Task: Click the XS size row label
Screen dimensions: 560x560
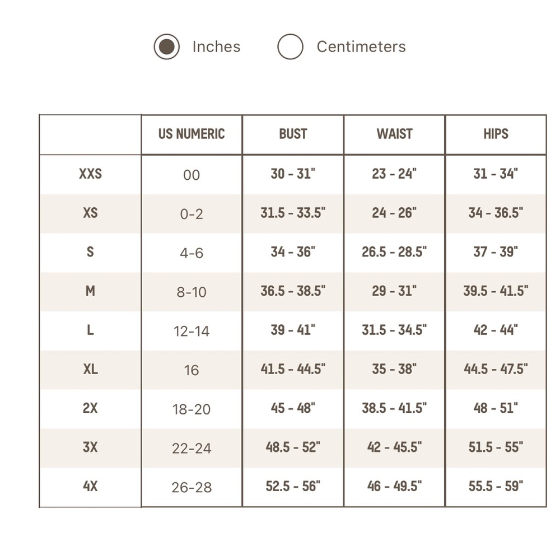Action: [x=90, y=213]
